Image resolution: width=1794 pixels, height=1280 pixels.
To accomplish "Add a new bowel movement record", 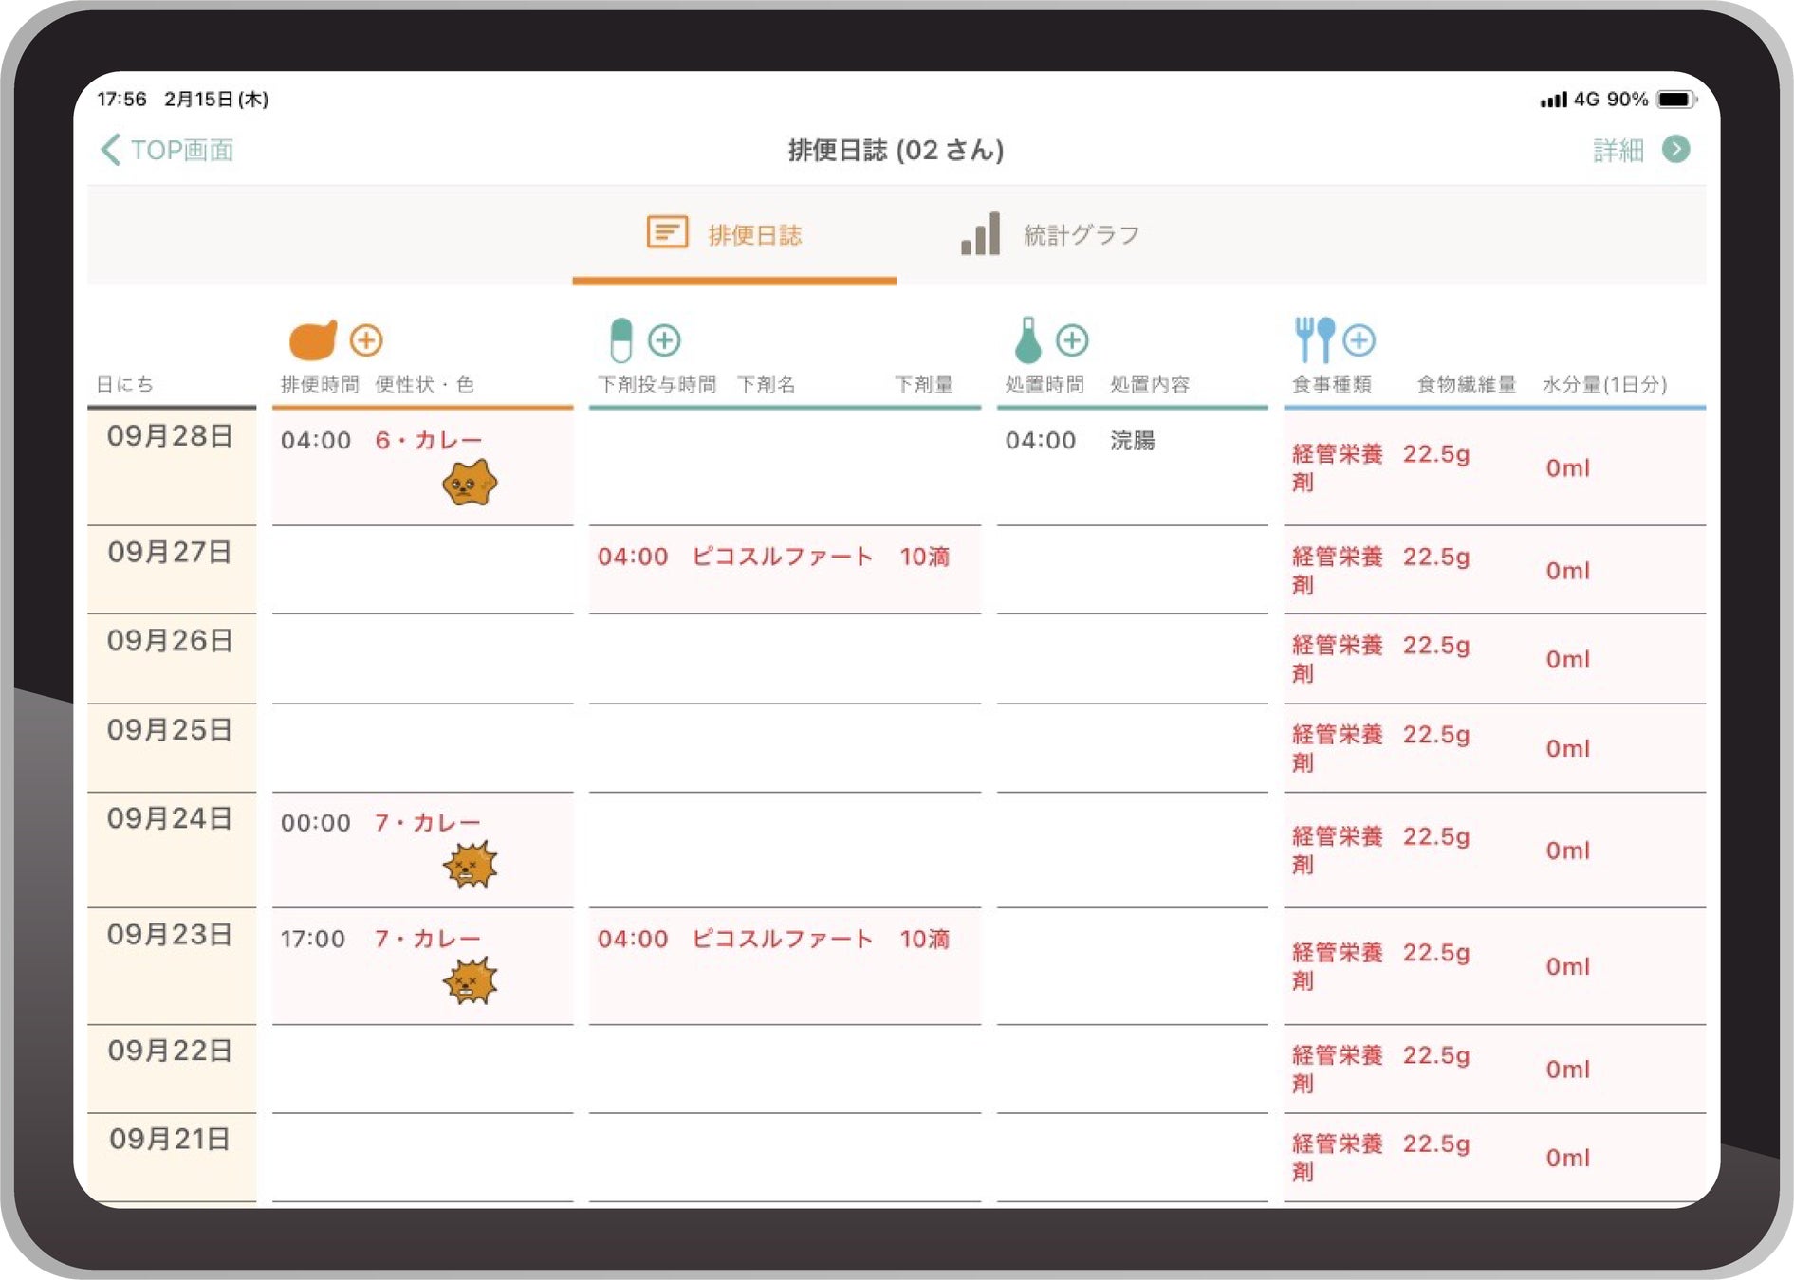I will pyautogui.click(x=366, y=339).
